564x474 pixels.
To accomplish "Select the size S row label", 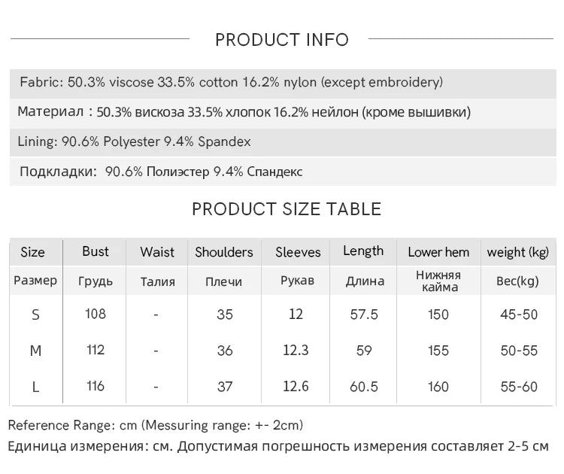I will pyautogui.click(x=35, y=315).
